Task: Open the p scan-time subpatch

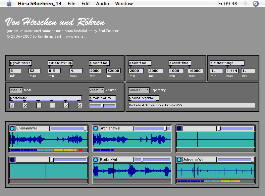Action: 99,63
